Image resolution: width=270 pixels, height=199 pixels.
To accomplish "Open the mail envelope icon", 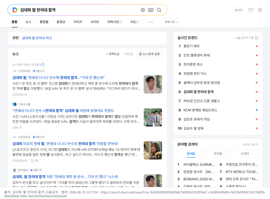I will (251, 10).
